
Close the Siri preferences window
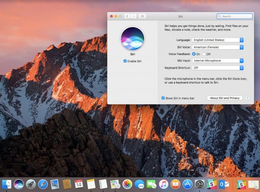point(111,16)
